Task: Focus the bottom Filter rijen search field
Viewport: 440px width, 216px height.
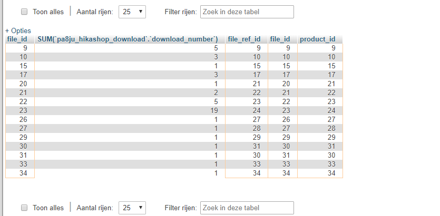Action: [247, 208]
